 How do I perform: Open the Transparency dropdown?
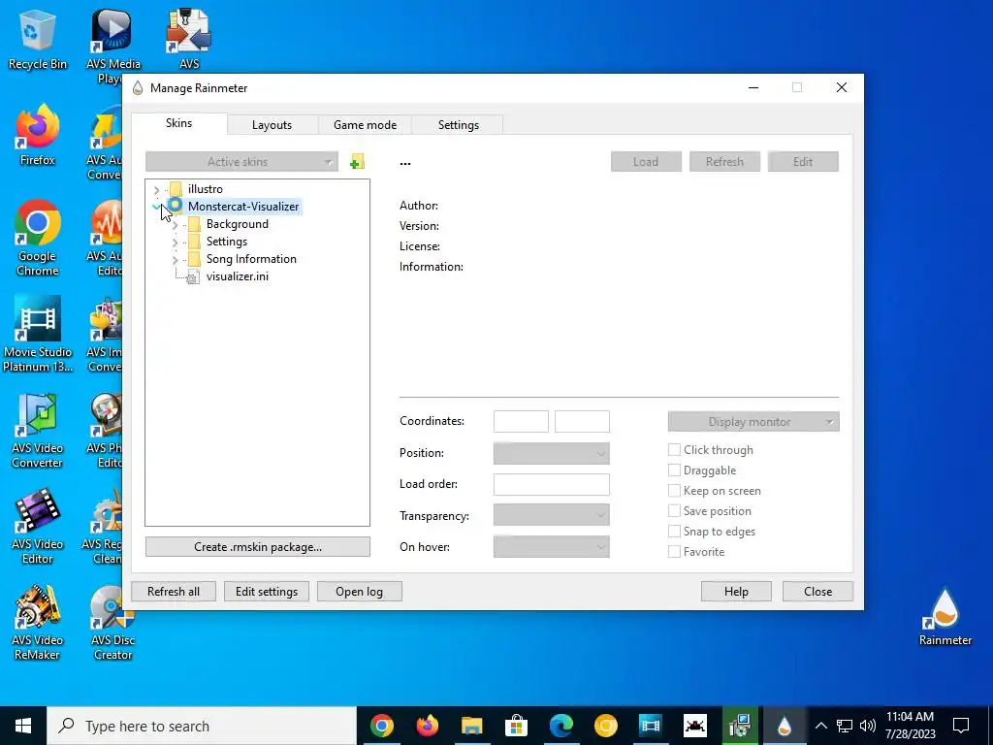552,516
